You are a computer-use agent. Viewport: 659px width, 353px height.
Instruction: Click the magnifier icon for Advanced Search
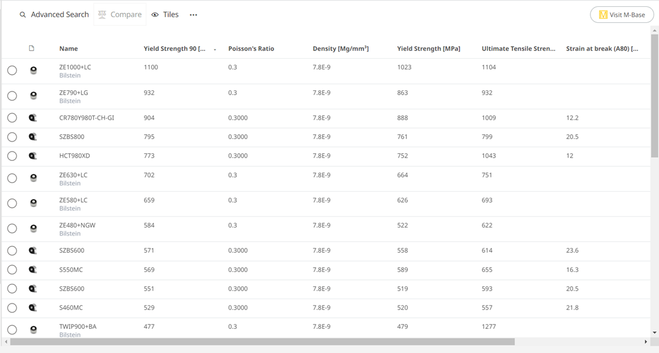pos(23,15)
